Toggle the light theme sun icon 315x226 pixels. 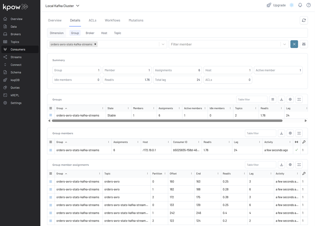(x=292, y=5)
